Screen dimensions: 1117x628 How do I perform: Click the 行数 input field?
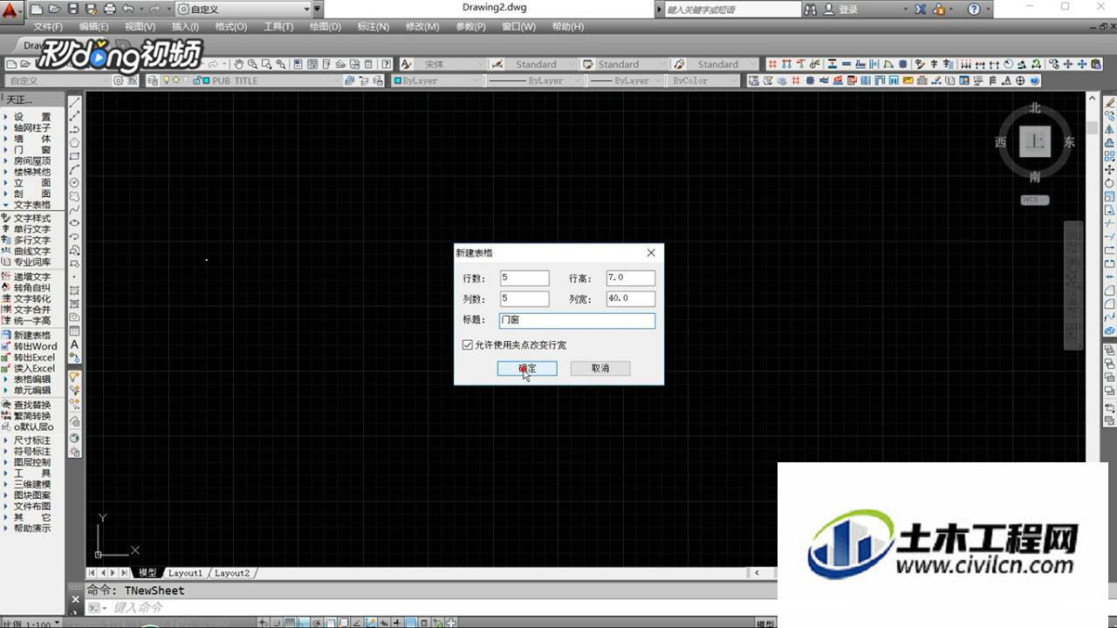click(x=524, y=278)
